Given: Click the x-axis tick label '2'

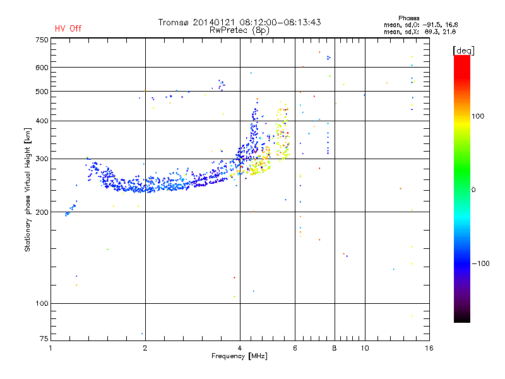Looking at the screenshot, I should 145,348.
